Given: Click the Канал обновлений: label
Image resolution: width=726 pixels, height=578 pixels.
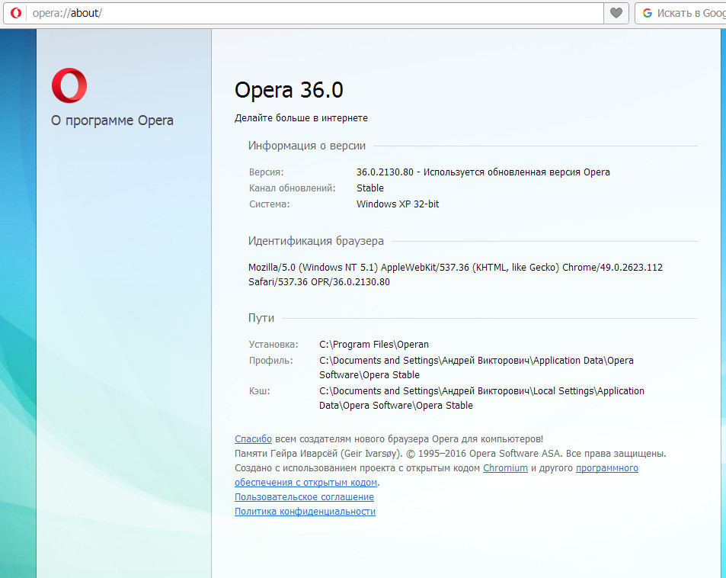Looking at the screenshot, I should click(293, 188).
